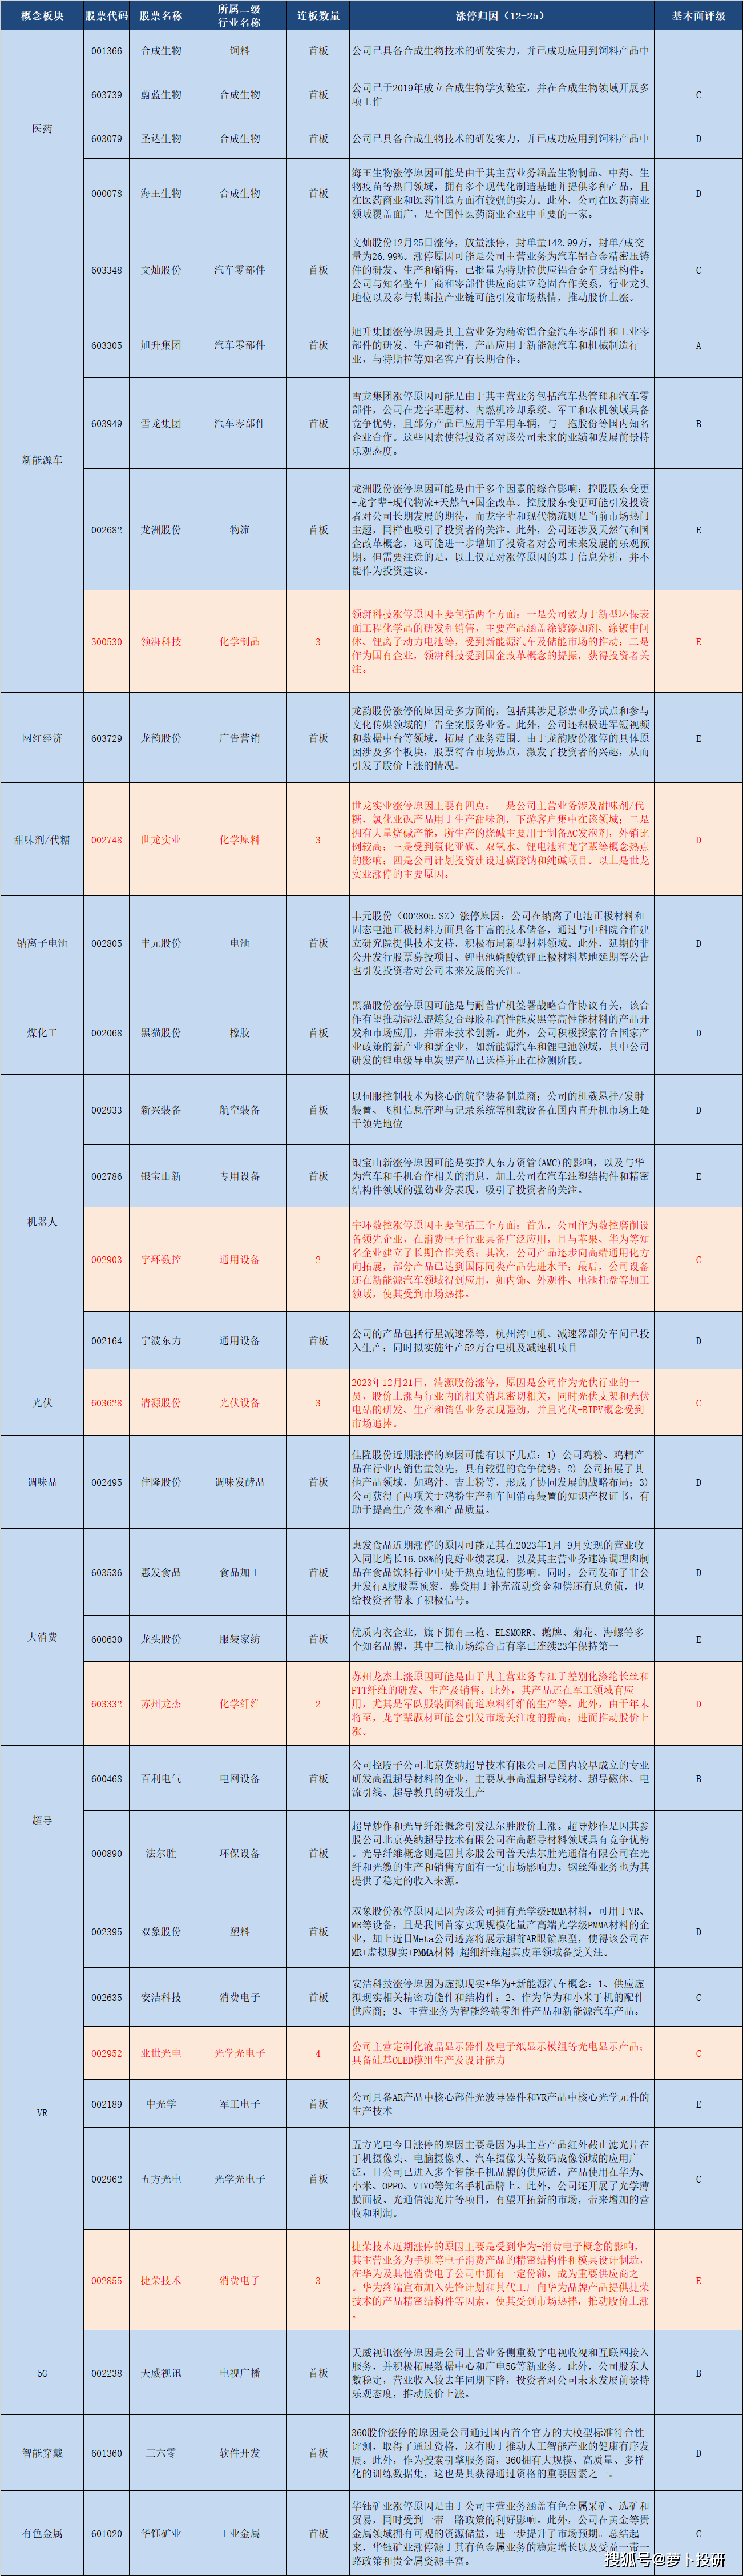
Task: Click stock name 中光学
Action: tap(161, 2105)
